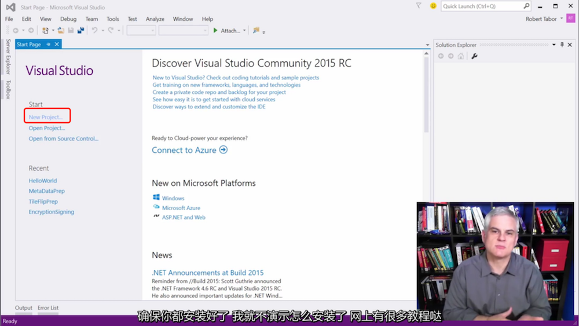
Task: Click the green Attach play icon
Action: click(215, 31)
